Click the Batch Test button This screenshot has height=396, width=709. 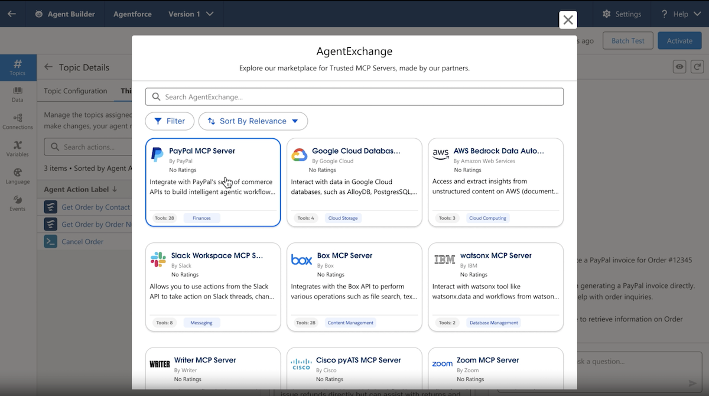(628, 41)
